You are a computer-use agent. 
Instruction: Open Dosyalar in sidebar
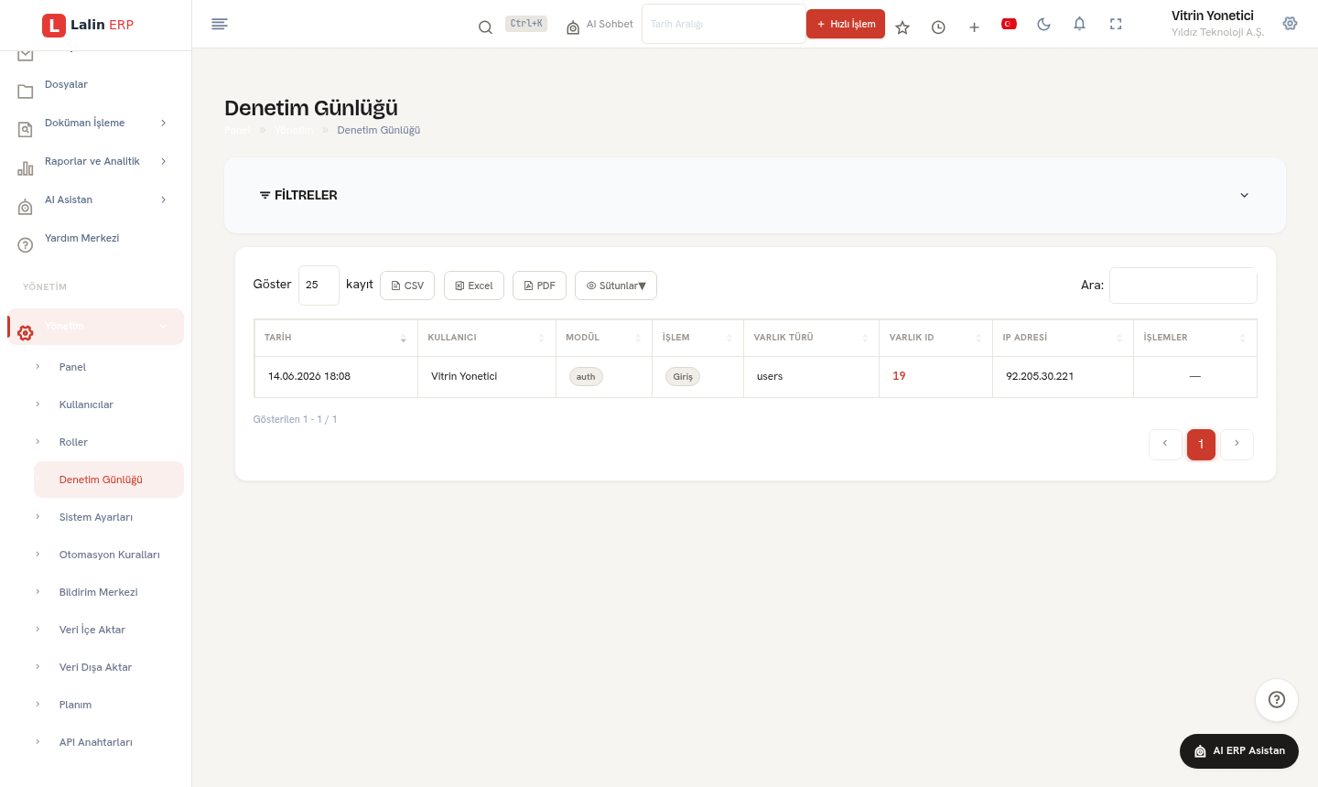pos(95,84)
